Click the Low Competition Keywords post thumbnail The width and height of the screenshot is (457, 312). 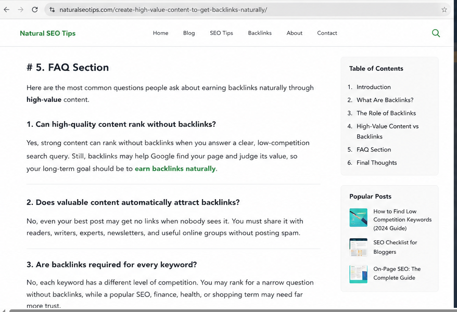(x=359, y=217)
